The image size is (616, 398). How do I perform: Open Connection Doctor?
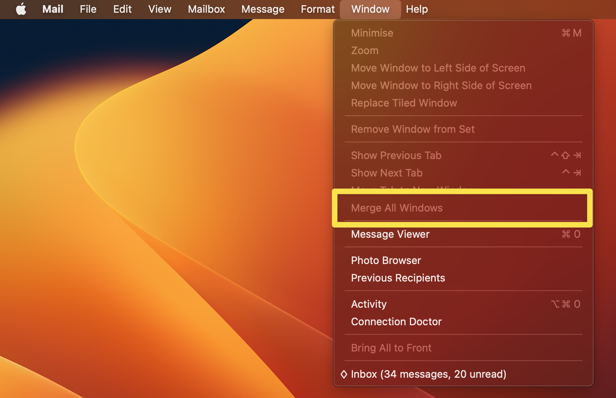pos(396,322)
